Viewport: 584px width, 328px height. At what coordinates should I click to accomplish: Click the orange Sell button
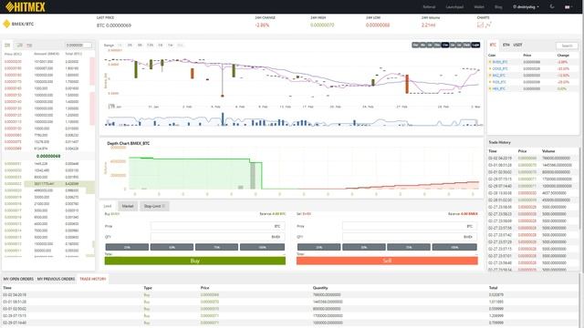pyautogui.click(x=387, y=261)
